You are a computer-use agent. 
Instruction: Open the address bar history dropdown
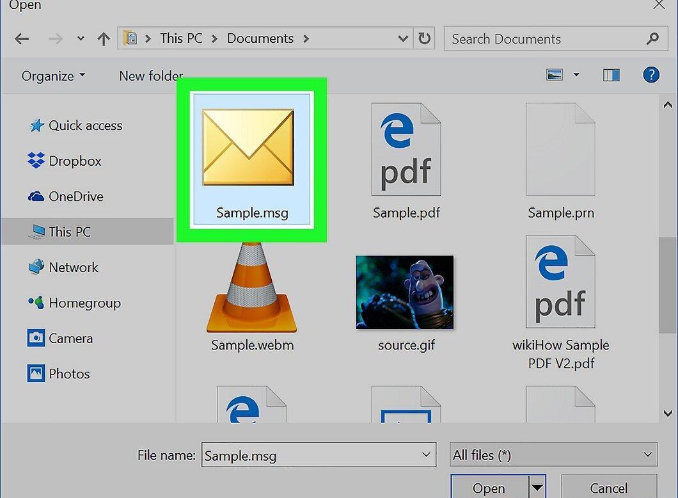click(x=403, y=39)
